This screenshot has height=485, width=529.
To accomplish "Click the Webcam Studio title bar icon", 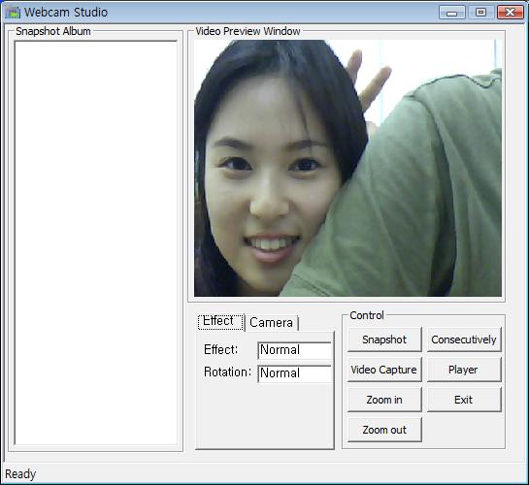I will click(13, 13).
